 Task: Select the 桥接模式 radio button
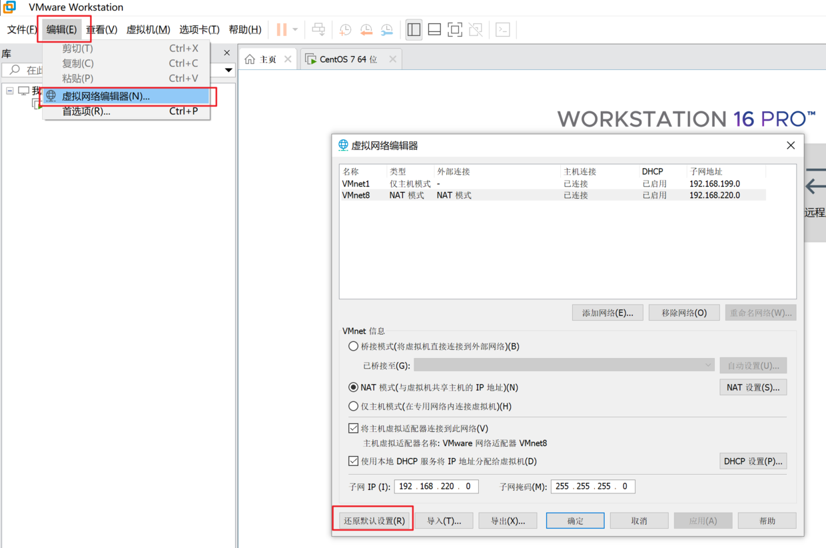point(354,347)
